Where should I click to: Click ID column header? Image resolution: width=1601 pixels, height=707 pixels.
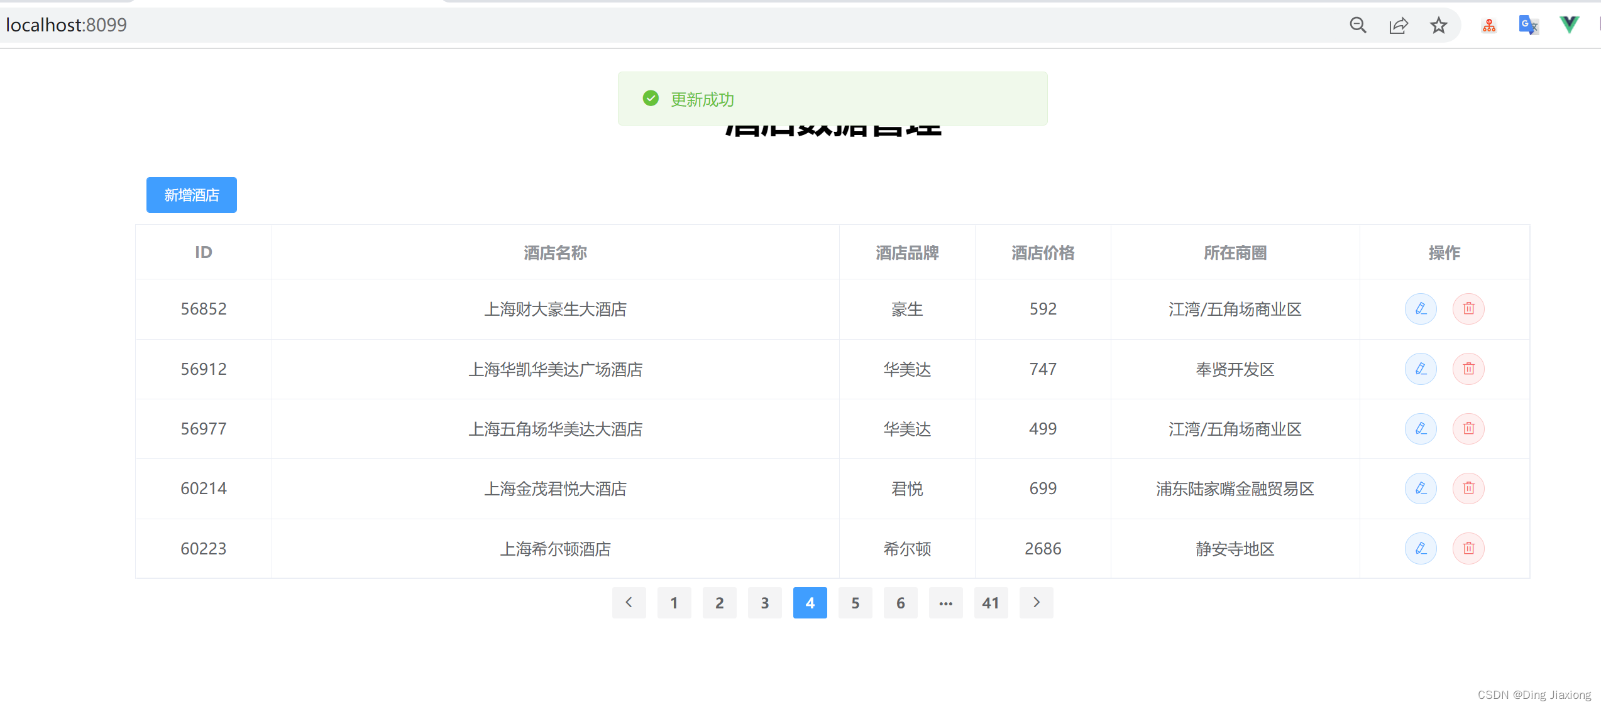coord(204,252)
